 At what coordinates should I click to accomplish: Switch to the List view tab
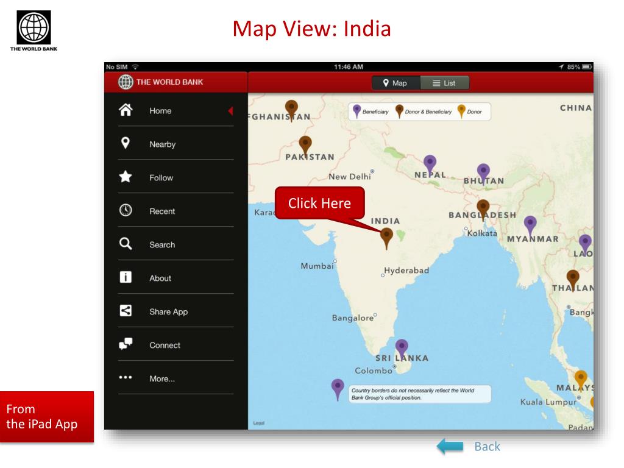coord(444,83)
